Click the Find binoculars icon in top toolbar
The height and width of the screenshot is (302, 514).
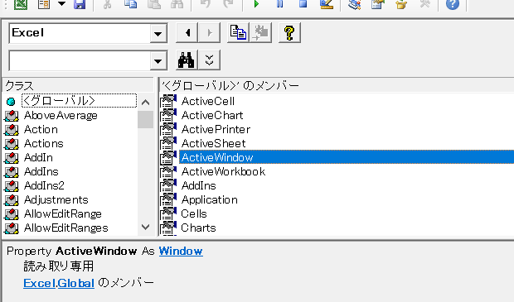click(177, 4)
